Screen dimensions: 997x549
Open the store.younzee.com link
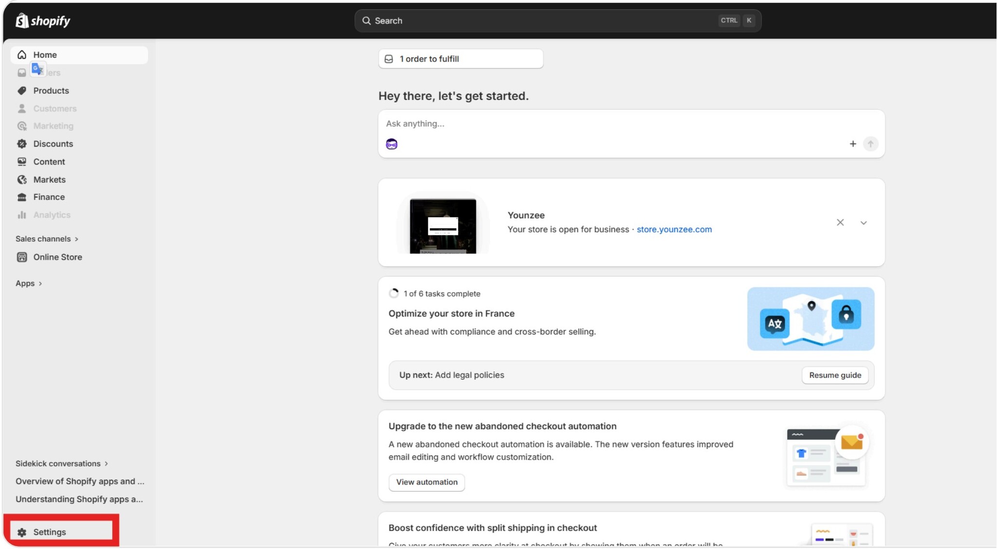click(x=674, y=230)
